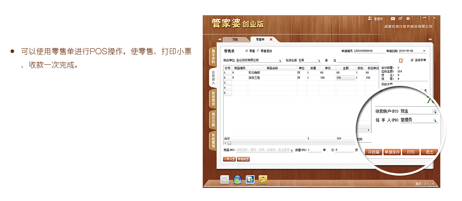Open the blue upload document dock icon

coord(250,179)
